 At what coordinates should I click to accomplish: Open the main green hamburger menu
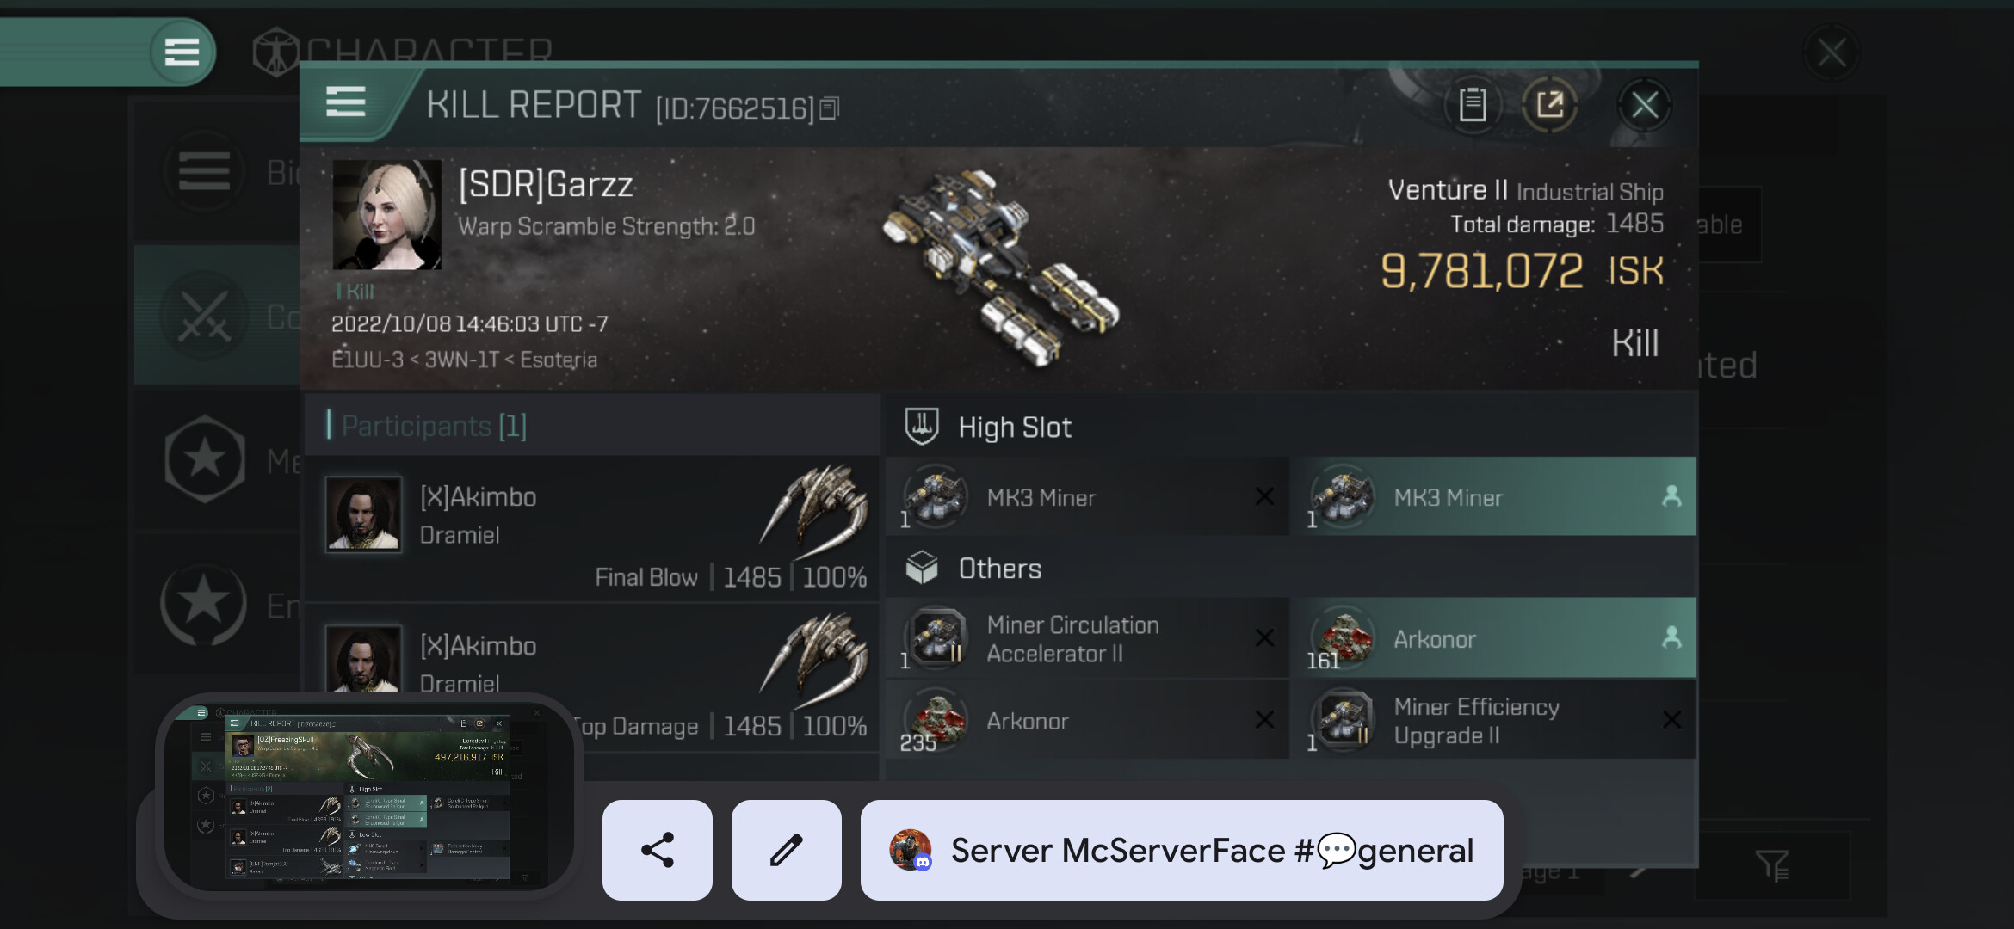182,52
